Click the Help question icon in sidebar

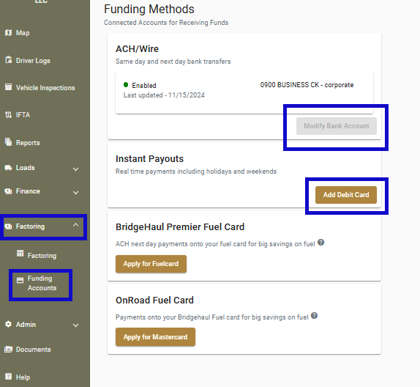pos(8,377)
